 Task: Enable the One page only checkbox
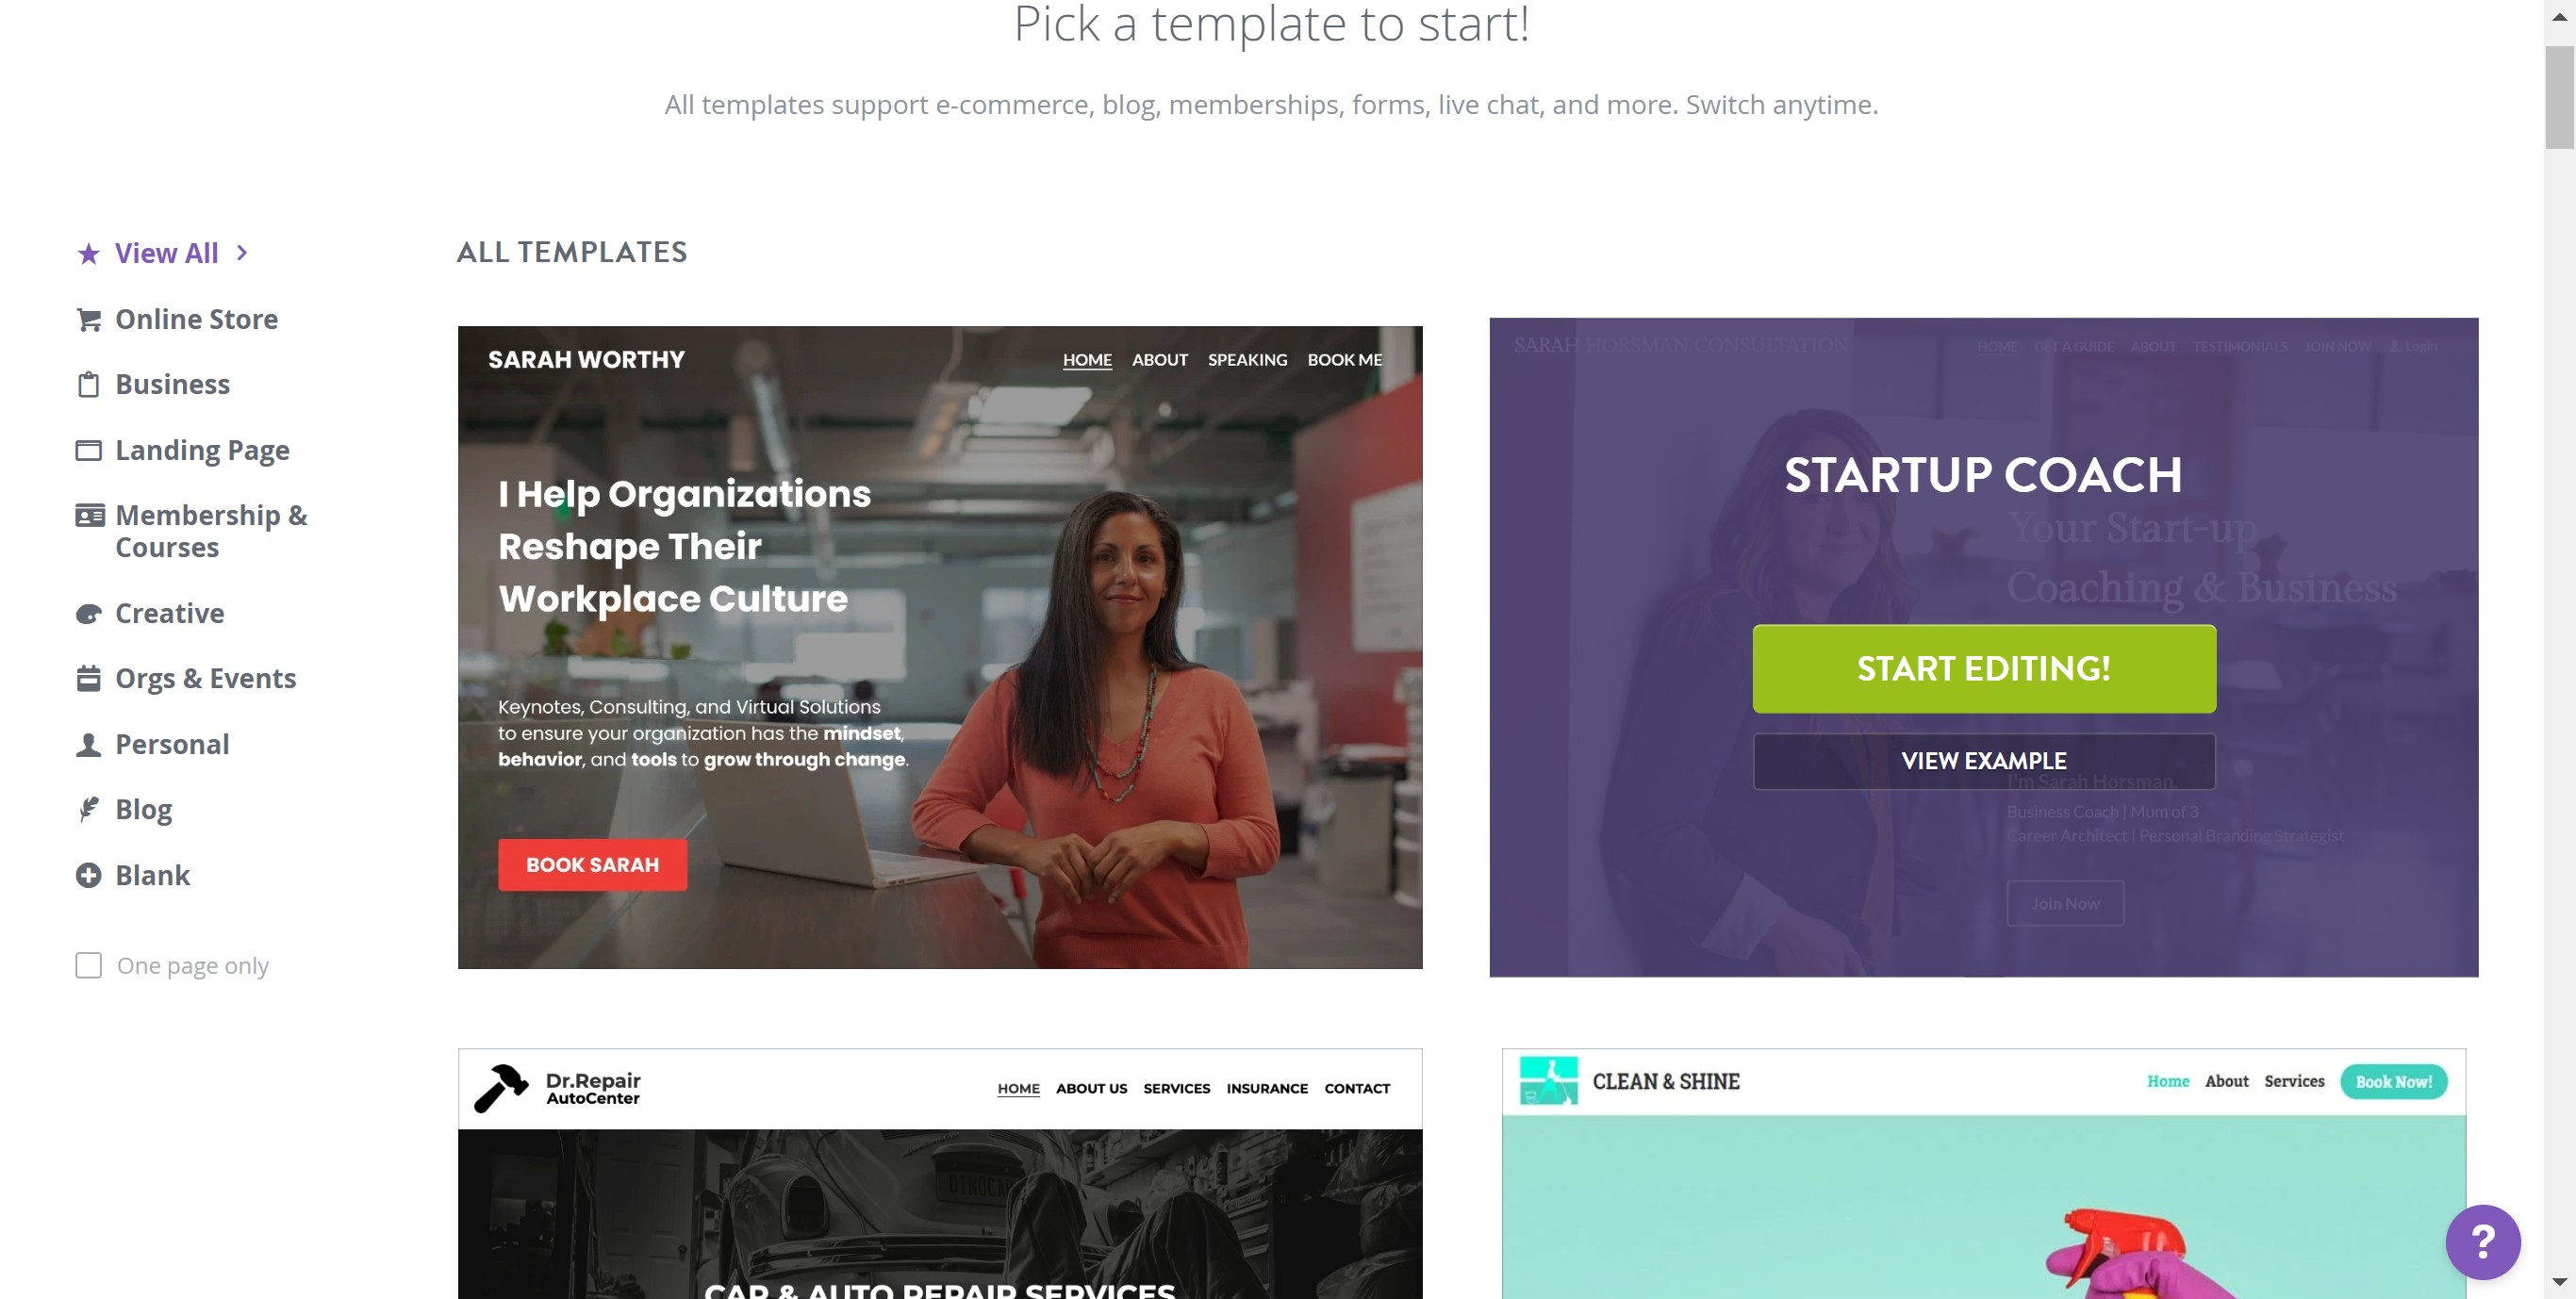[x=88, y=966]
